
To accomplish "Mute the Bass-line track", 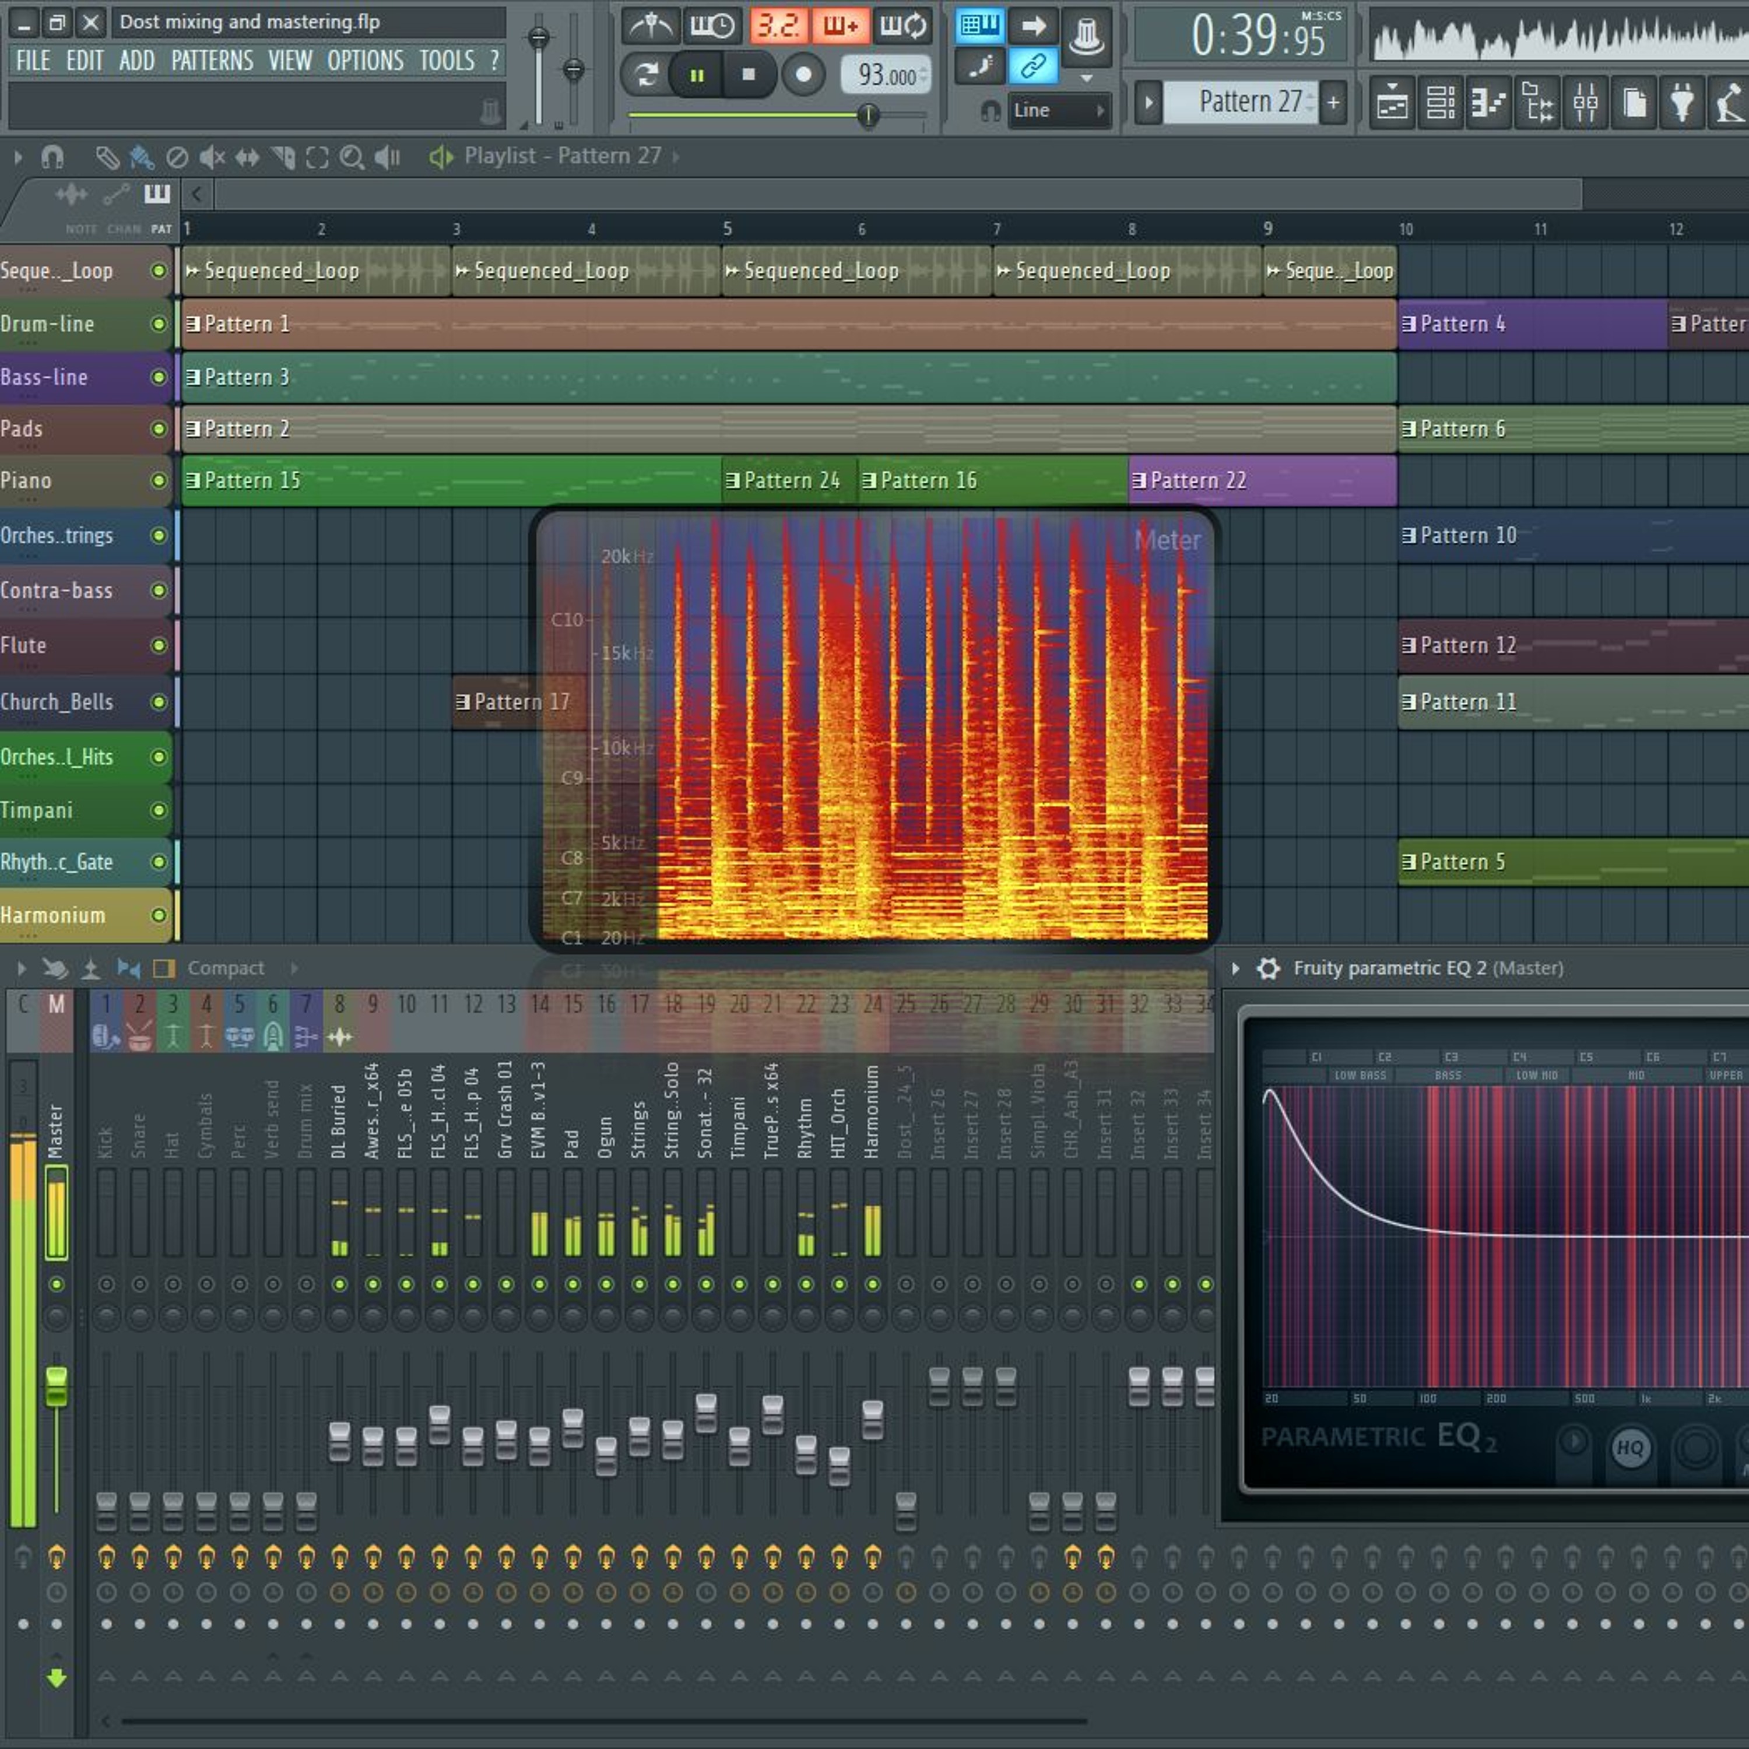I will (x=159, y=377).
